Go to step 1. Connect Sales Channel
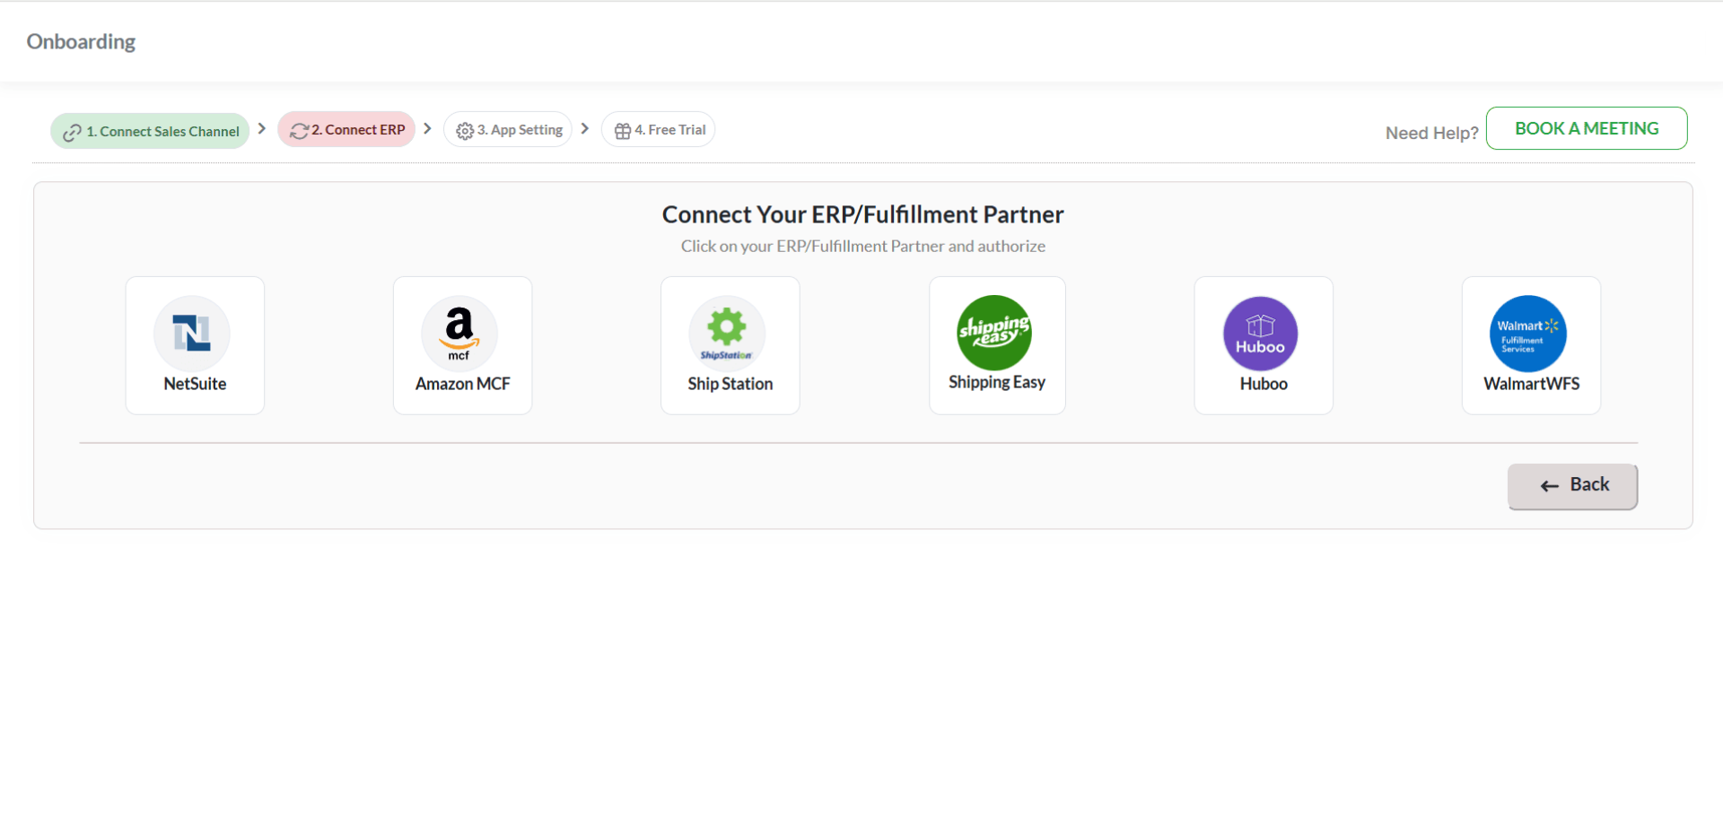This screenshot has height=816, width=1723. (150, 131)
